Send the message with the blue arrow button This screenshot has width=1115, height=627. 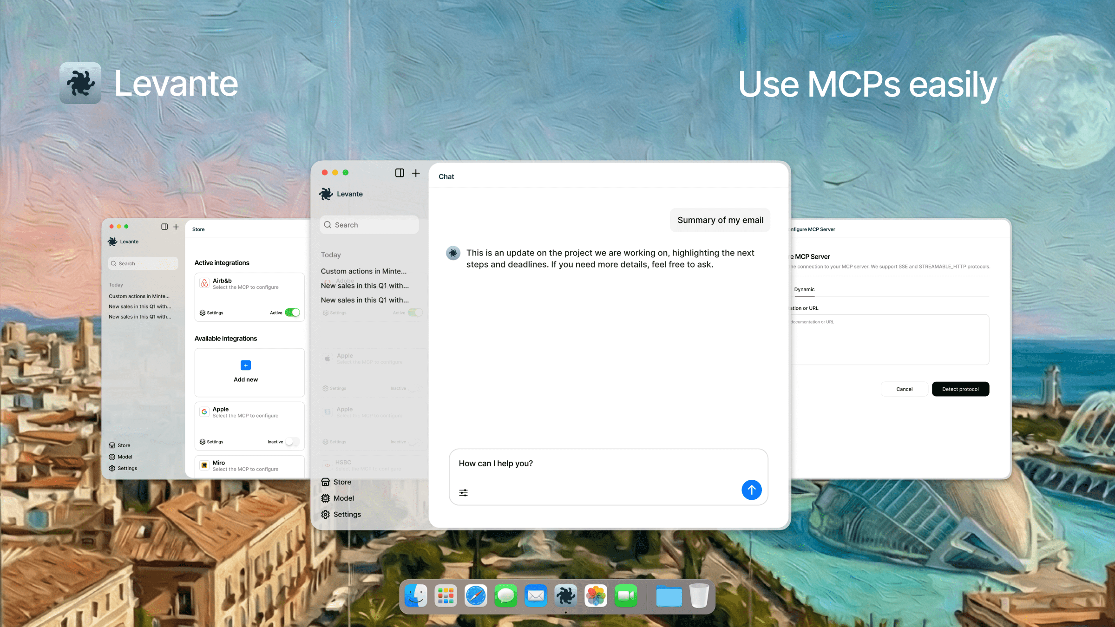pyautogui.click(x=751, y=490)
